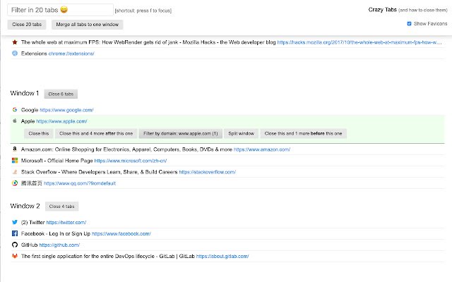Click the Google favicon in Window 1
The height and width of the screenshot is (282, 452).
15,110
